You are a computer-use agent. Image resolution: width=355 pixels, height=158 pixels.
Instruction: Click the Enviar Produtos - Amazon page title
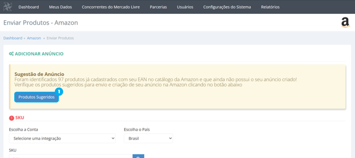40,23
